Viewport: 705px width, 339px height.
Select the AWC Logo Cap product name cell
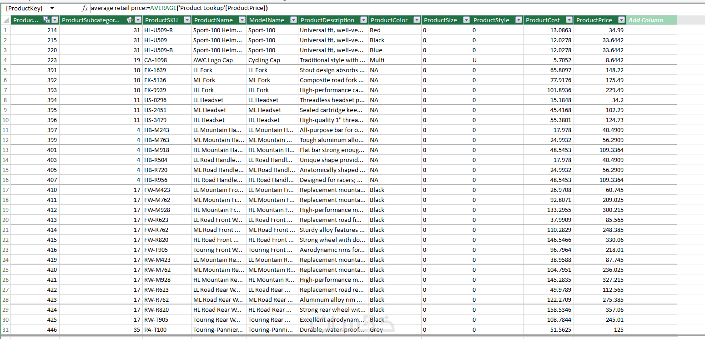(x=219, y=60)
